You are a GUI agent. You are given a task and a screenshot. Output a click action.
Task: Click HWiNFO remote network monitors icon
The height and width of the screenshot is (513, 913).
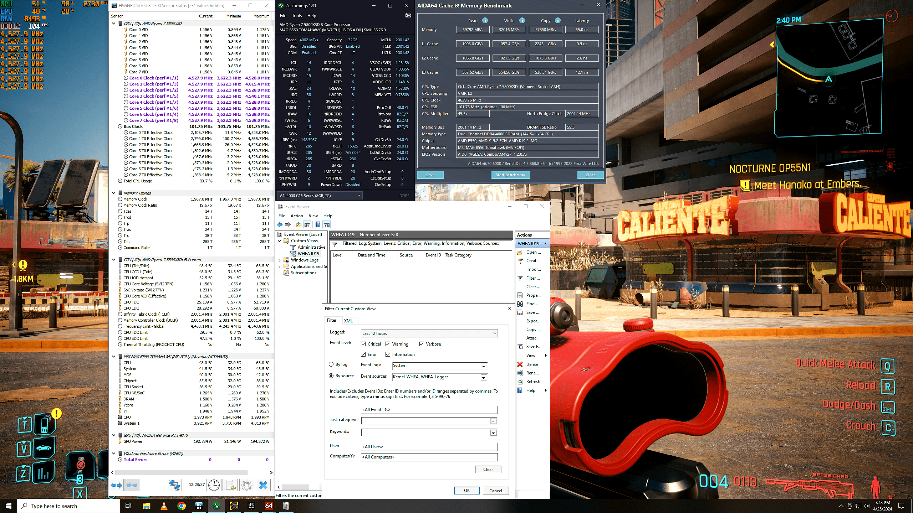tap(174, 485)
